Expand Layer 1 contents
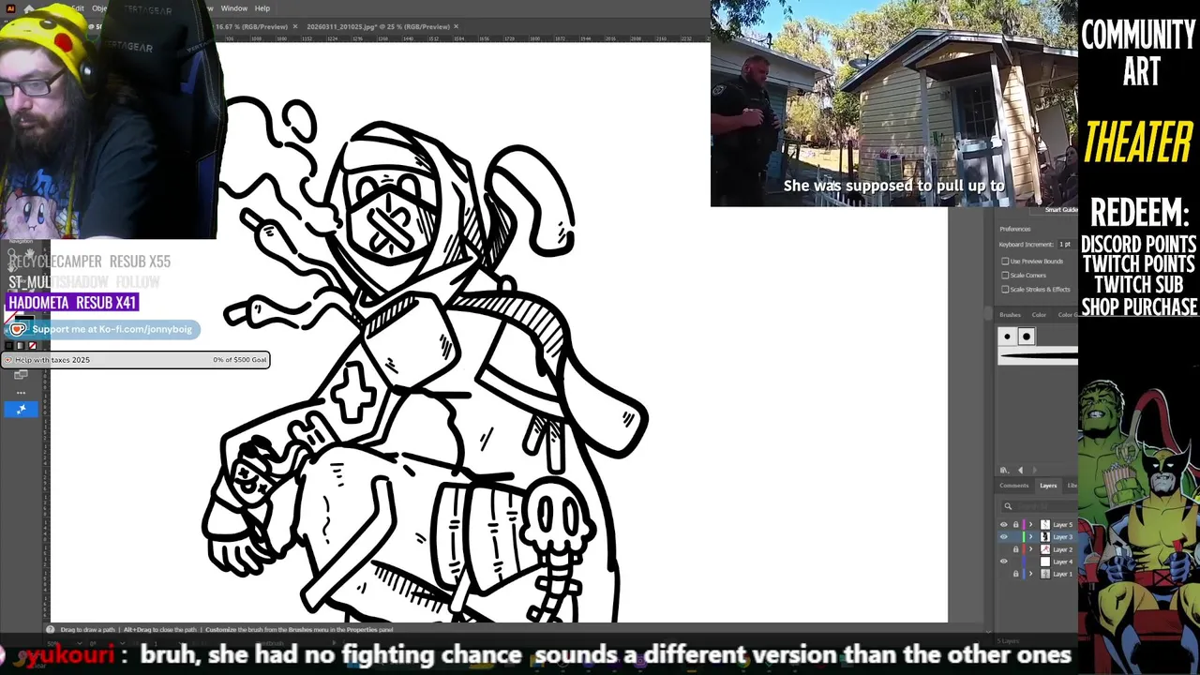Viewport: 1200px width, 675px height. point(1030,574)
